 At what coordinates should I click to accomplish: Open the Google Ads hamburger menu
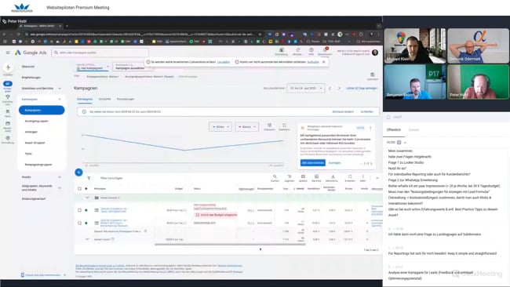click(8, 53)
